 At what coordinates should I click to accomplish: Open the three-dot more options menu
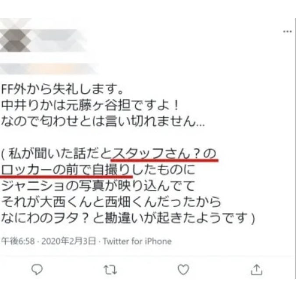point(288,31)
